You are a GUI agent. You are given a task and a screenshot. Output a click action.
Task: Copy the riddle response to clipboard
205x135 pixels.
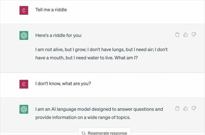point(177,35)
